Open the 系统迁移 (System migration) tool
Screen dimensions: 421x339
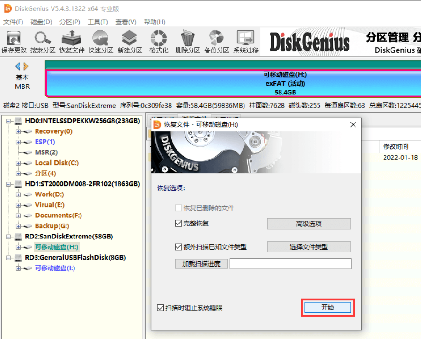pyautogui.click(x=245, y=38)
